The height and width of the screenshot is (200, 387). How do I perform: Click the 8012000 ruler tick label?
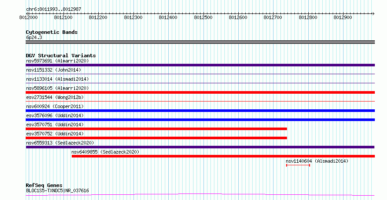click(28, 18)
